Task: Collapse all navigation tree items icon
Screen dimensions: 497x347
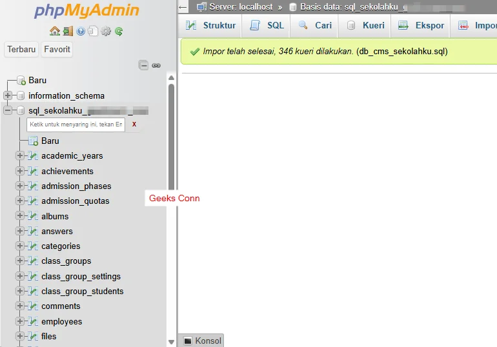Action: point(143,65)
